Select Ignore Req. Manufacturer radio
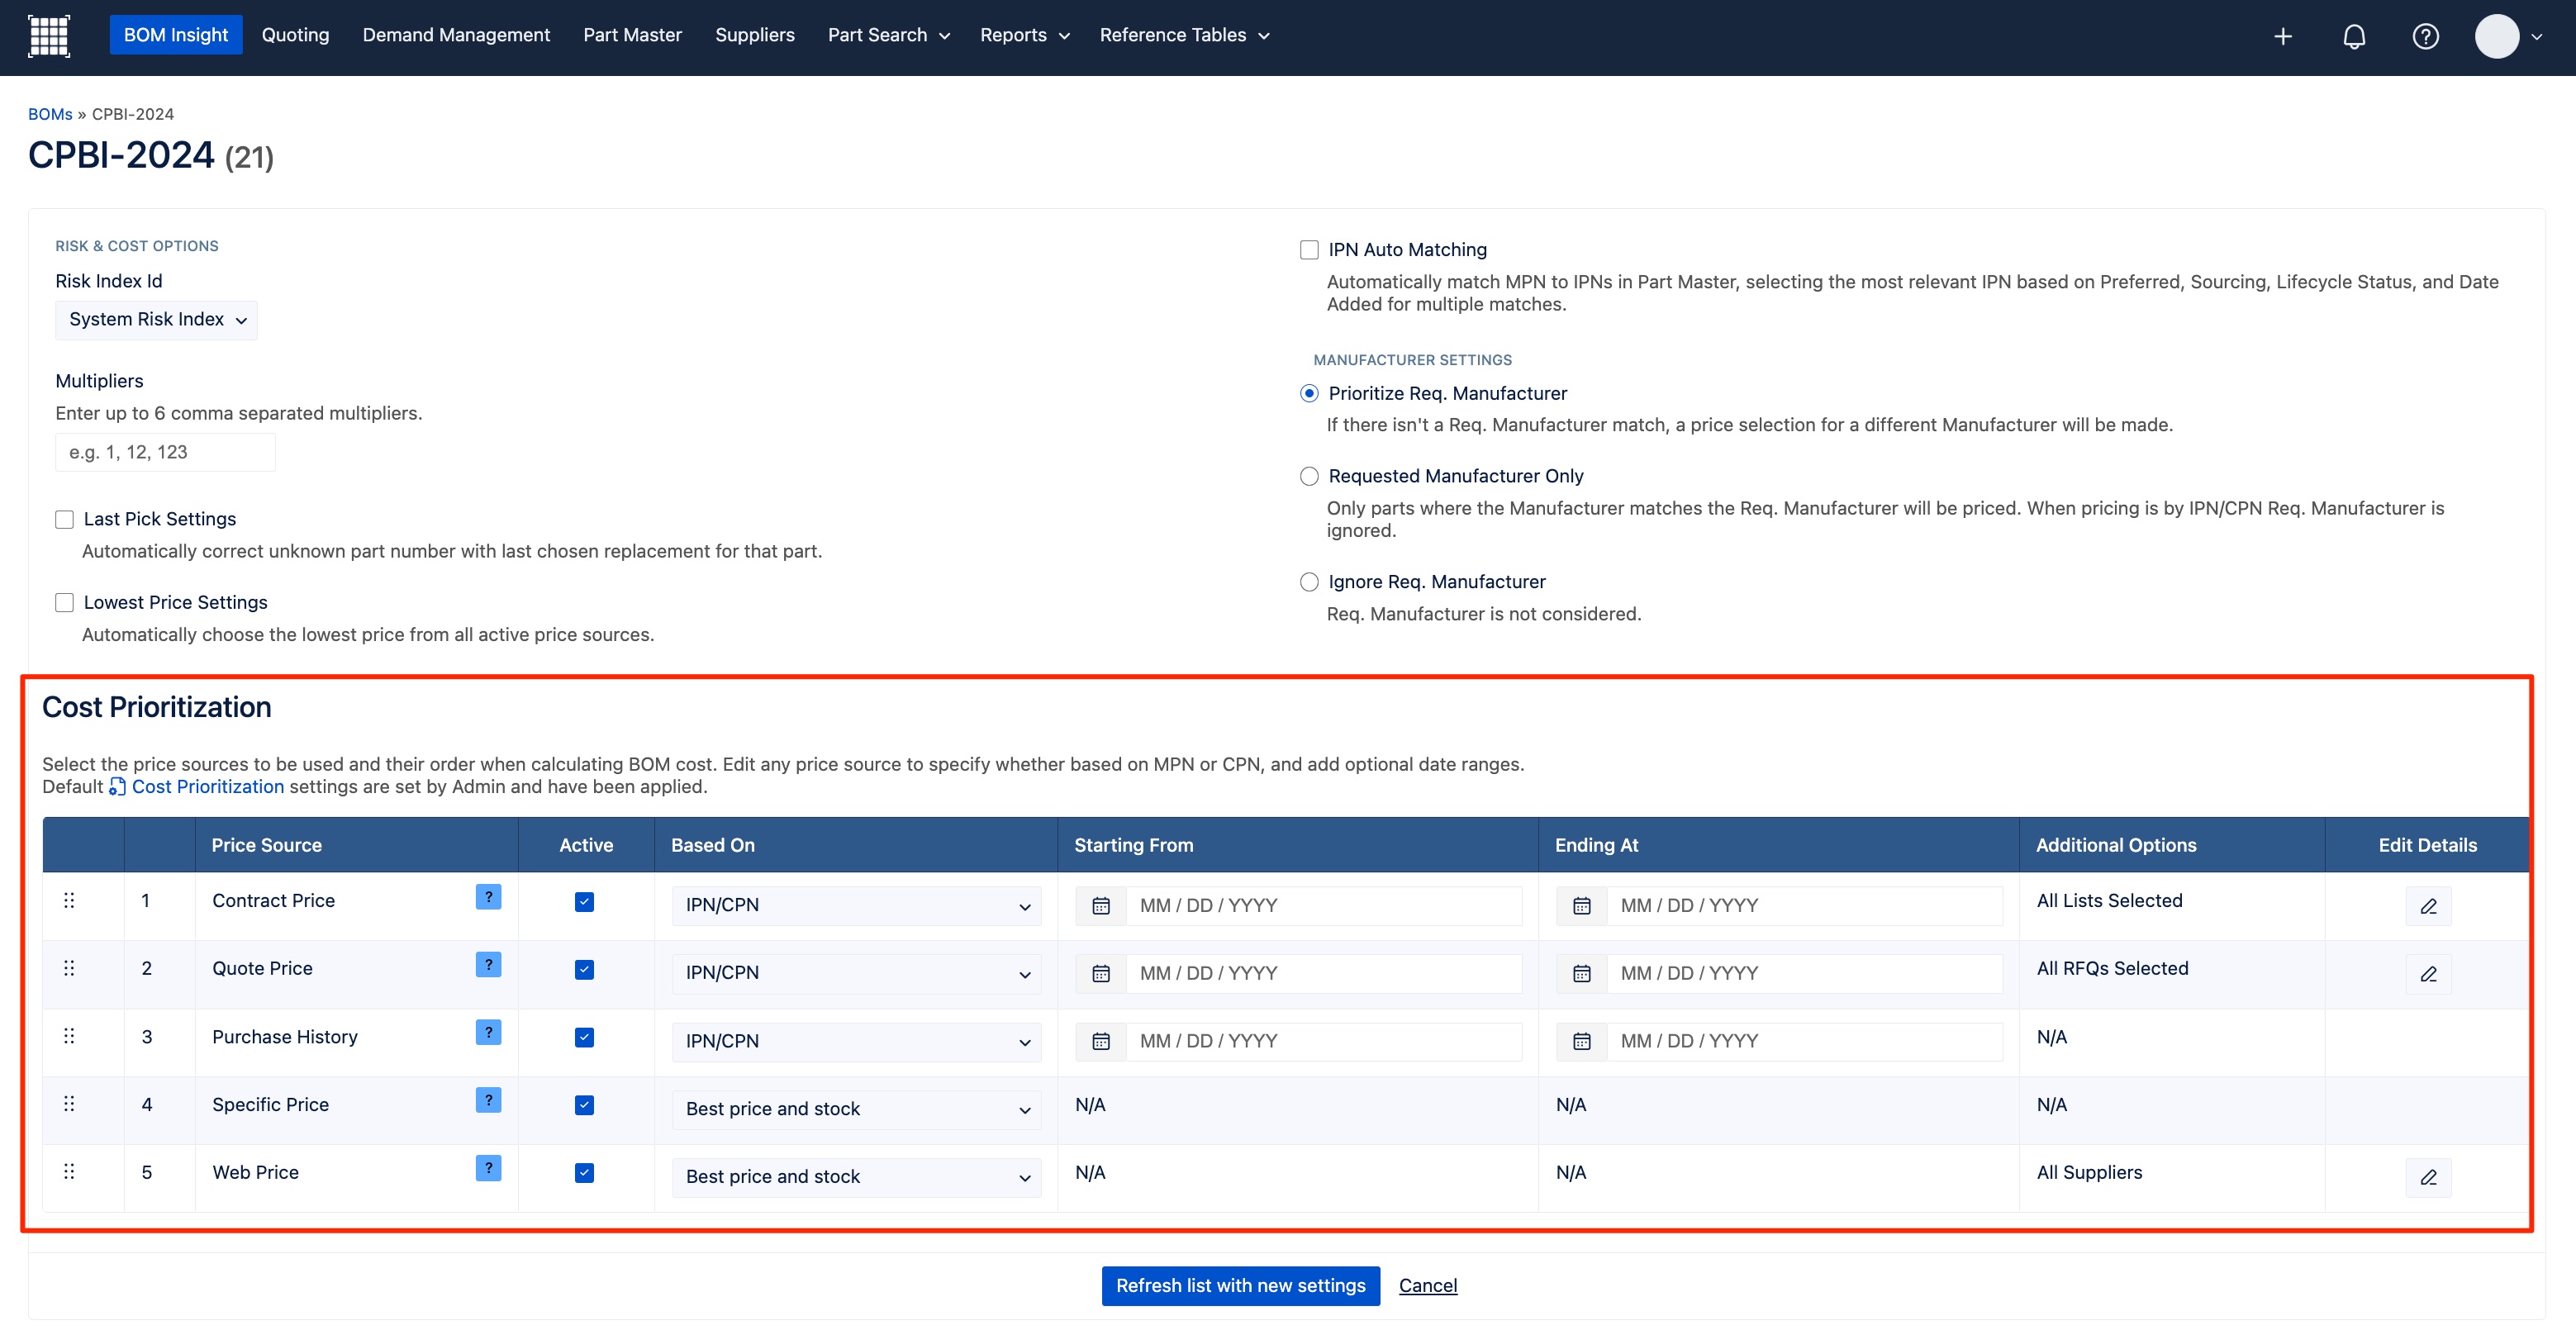 pos(1309,582)
